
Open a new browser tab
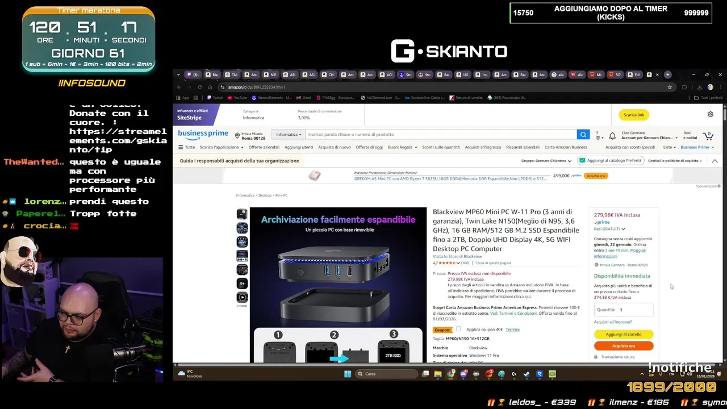pyautogui.click(x=668, y=74)
